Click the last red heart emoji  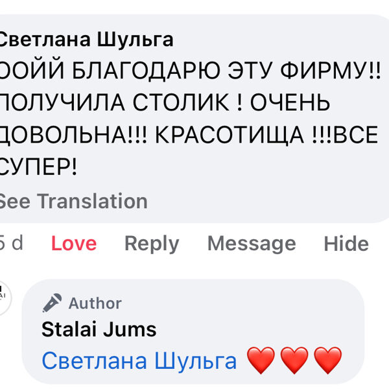327,360
